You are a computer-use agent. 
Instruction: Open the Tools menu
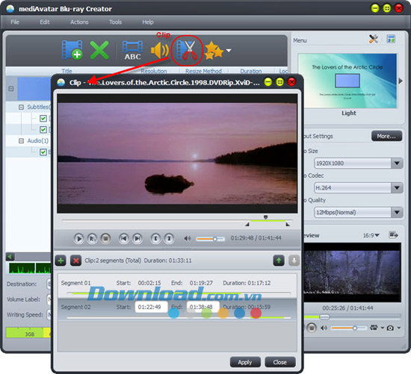tap(115, 22)
